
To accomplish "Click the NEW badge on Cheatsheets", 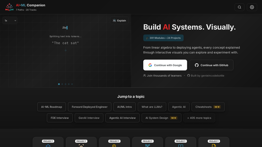I will (x=217, y=107).
